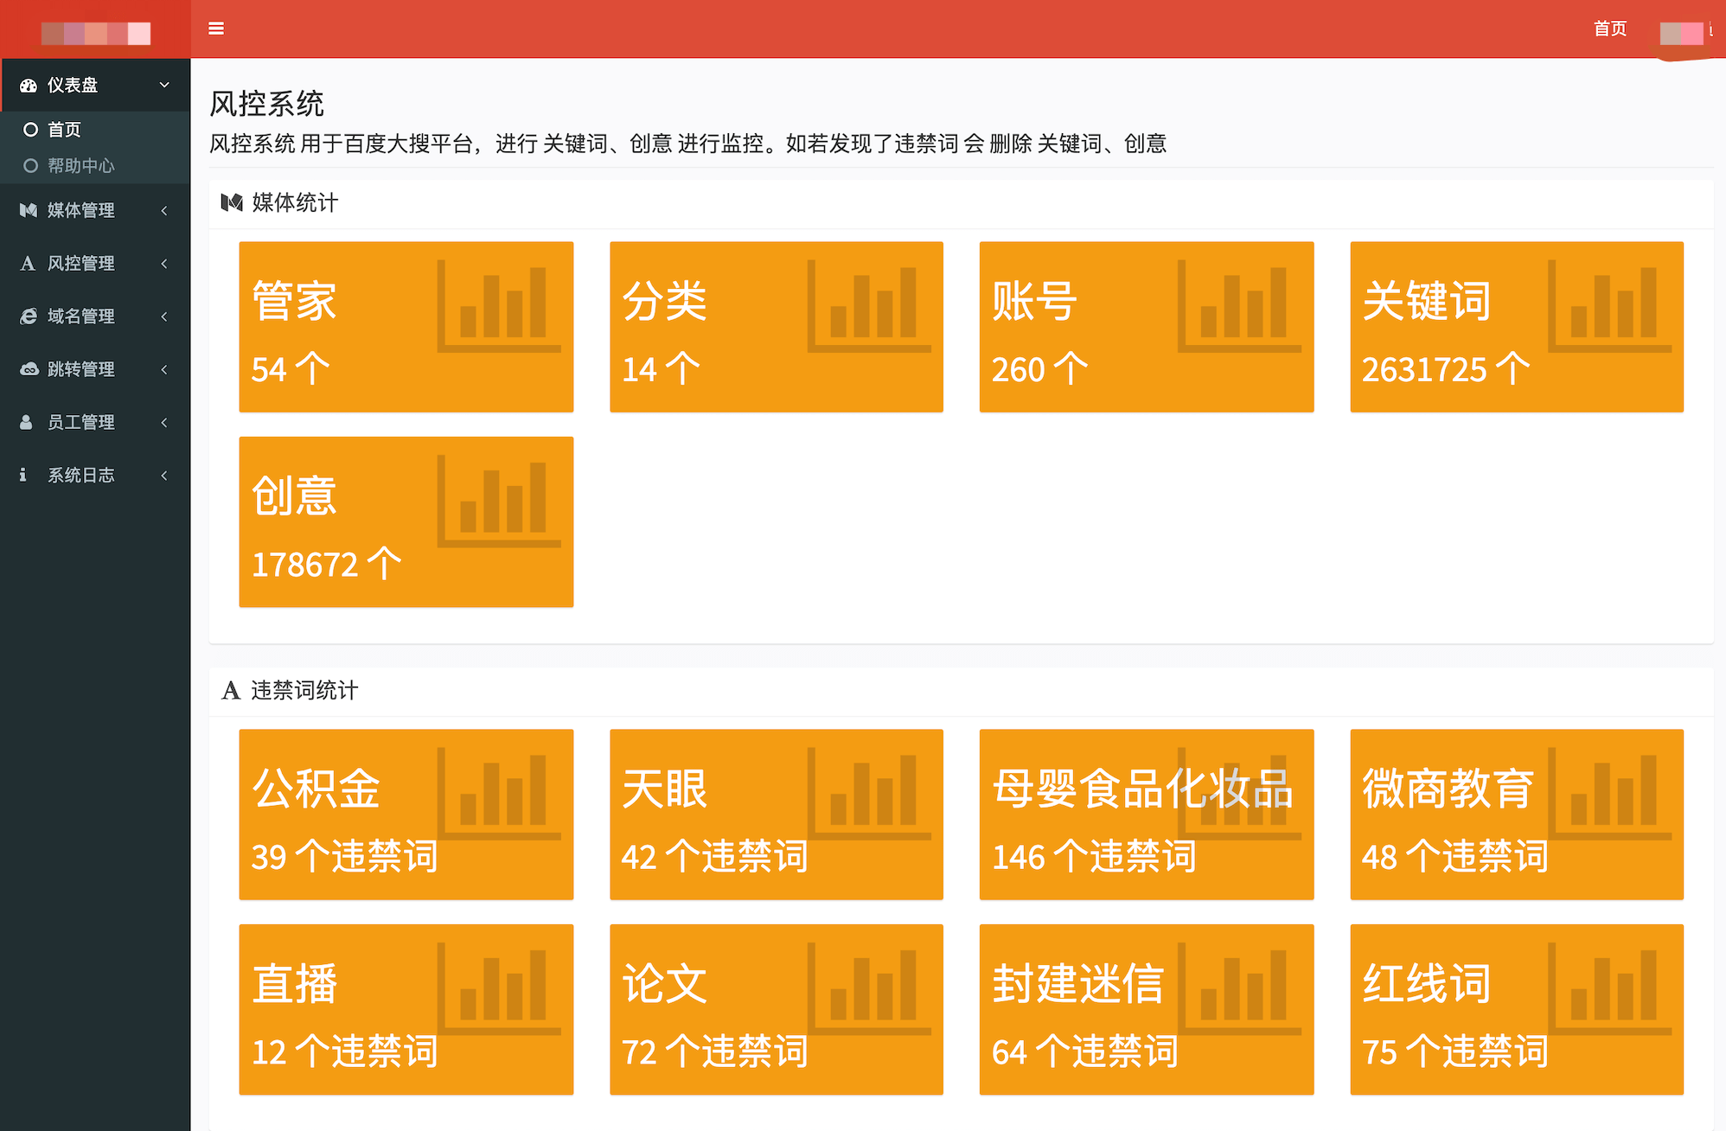Collapse the 仪表盘 menu chevron
The width and height of the screenshot is (1726, 1131).
164,85
